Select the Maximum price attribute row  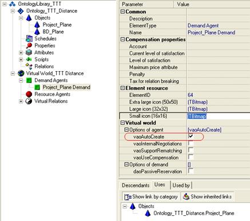click(x=185, y=67)
